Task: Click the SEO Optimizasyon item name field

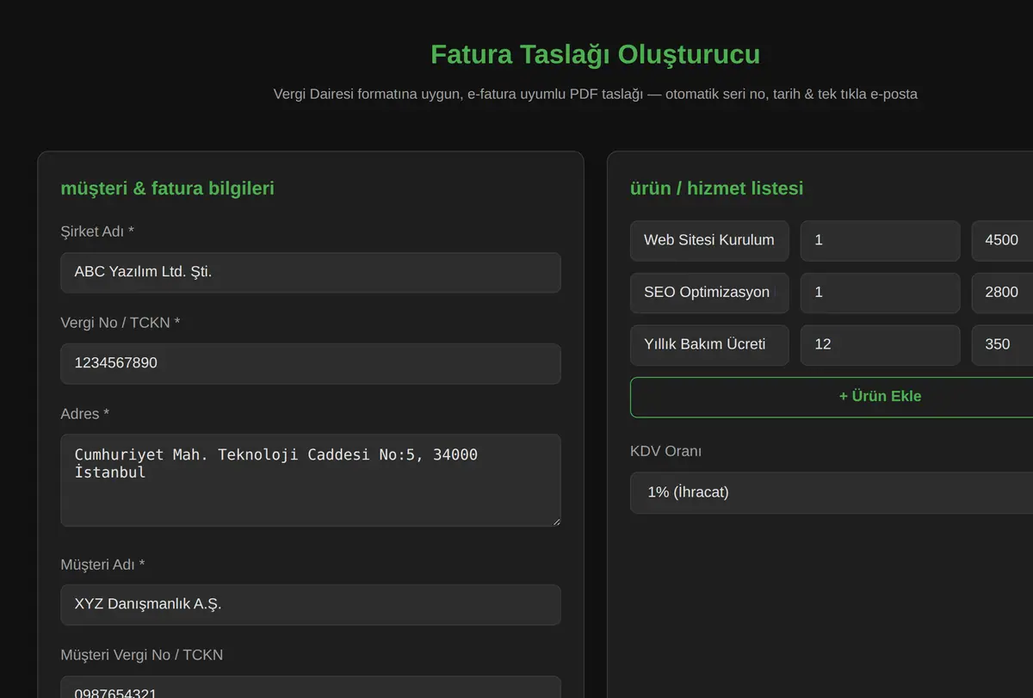Action: point(709,293)
